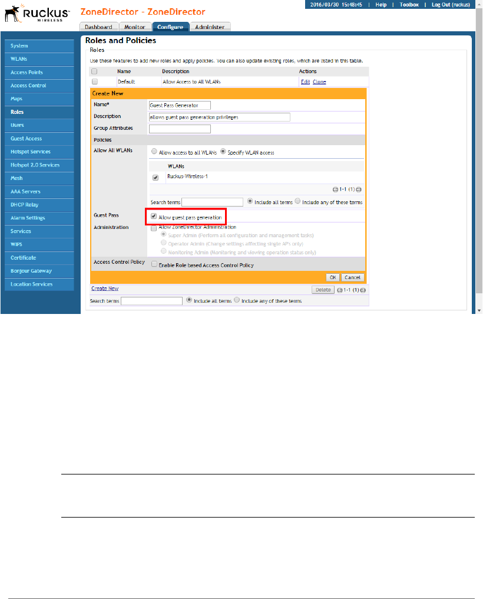The image size is (483, 599).
Task: Click the Create New link below the form
Action: point(105,289)
